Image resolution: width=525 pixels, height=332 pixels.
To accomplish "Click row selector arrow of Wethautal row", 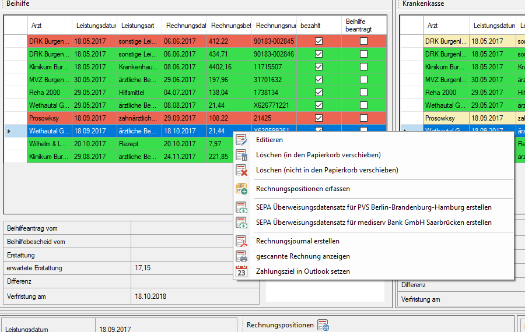I will (x=9, y=131).
